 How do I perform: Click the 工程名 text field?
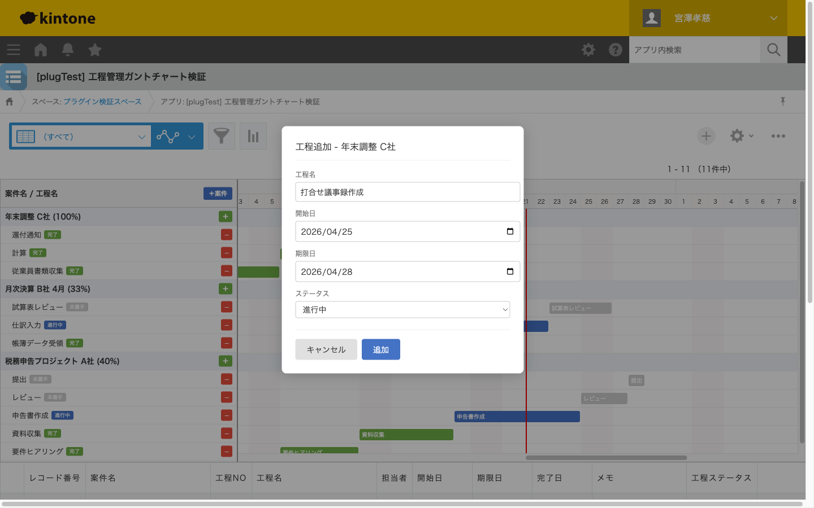(408, 192)
